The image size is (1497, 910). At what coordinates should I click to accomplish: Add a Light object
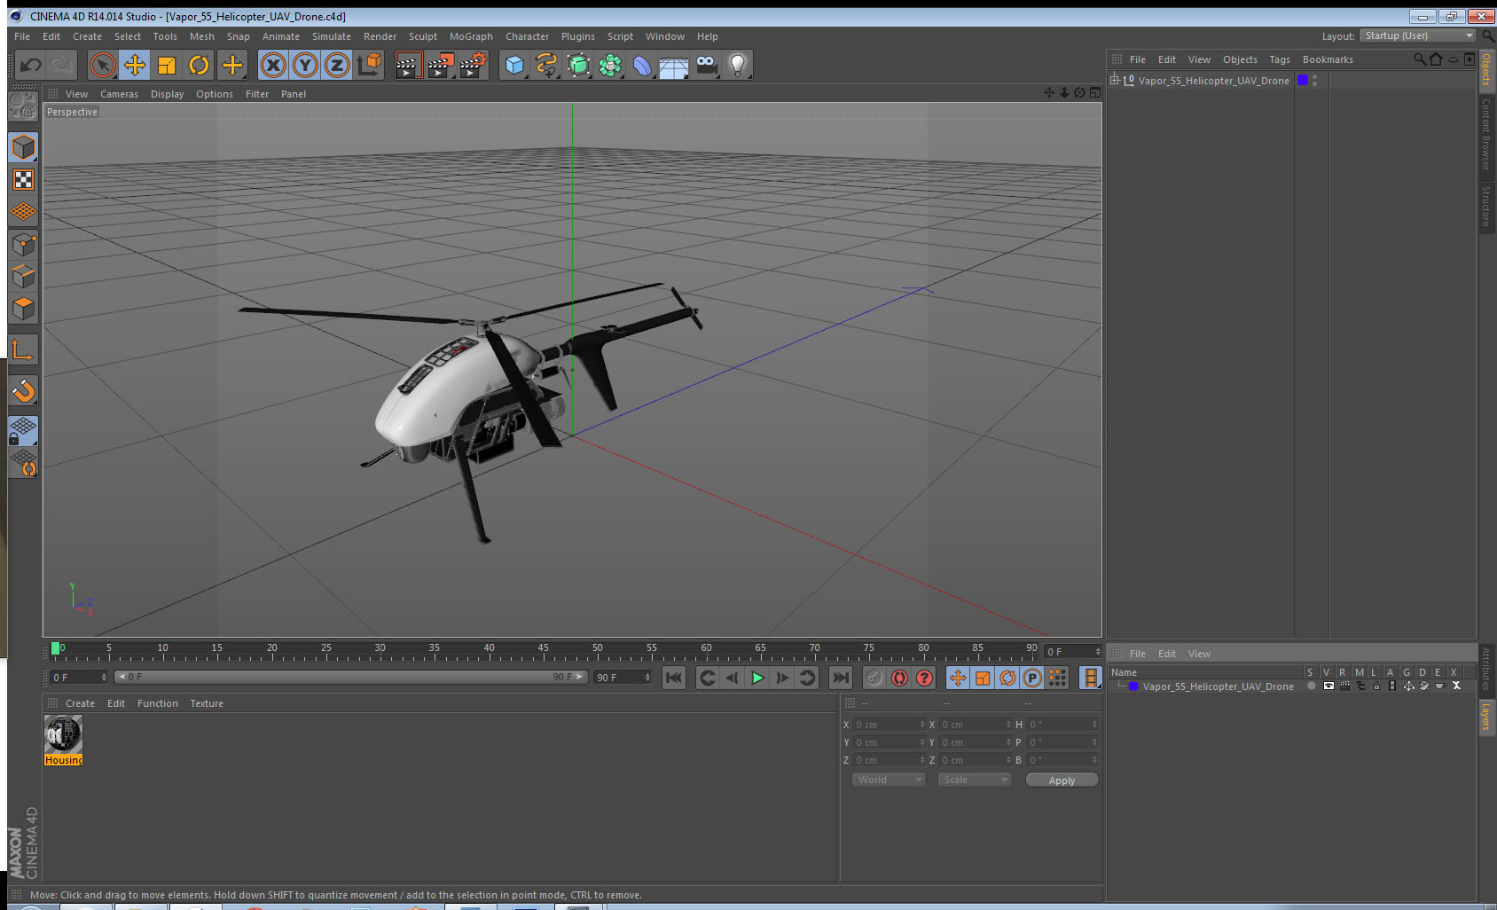pos(738,65)
